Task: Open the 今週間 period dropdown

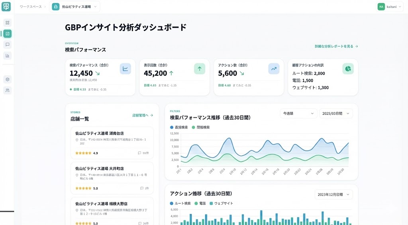Action: tap(298, 113)
